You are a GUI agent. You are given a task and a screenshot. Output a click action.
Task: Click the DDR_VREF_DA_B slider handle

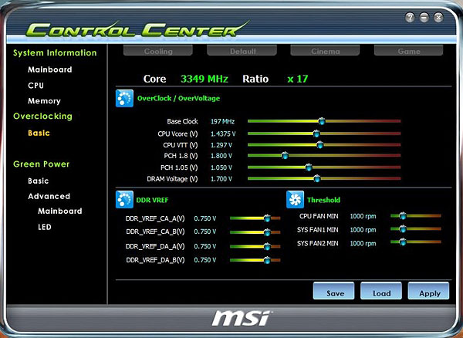(x=267, y=260)
